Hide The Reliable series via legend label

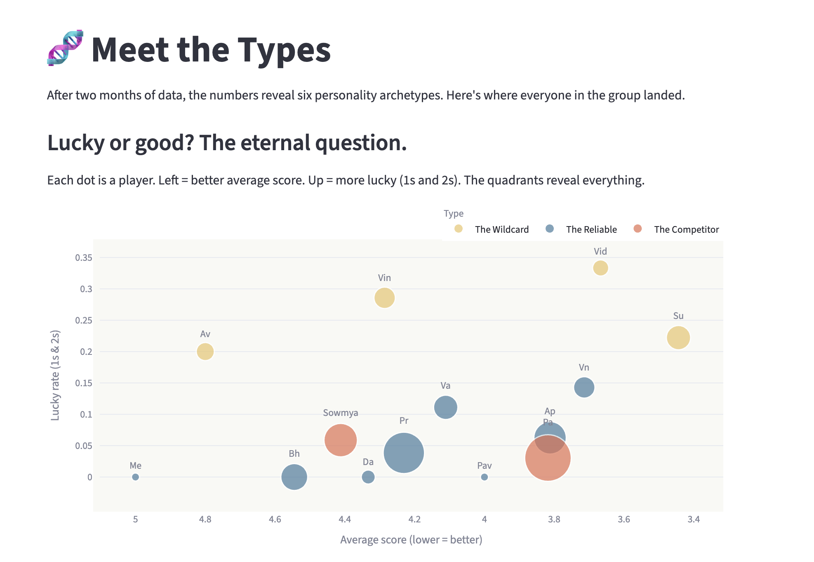click(x=591, y=229)
